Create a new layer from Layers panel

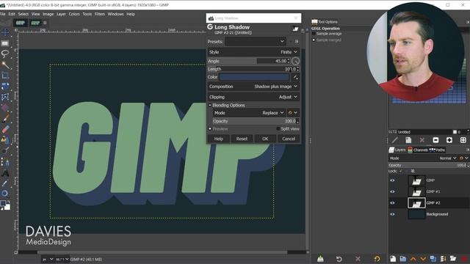[x=393, y=259]
